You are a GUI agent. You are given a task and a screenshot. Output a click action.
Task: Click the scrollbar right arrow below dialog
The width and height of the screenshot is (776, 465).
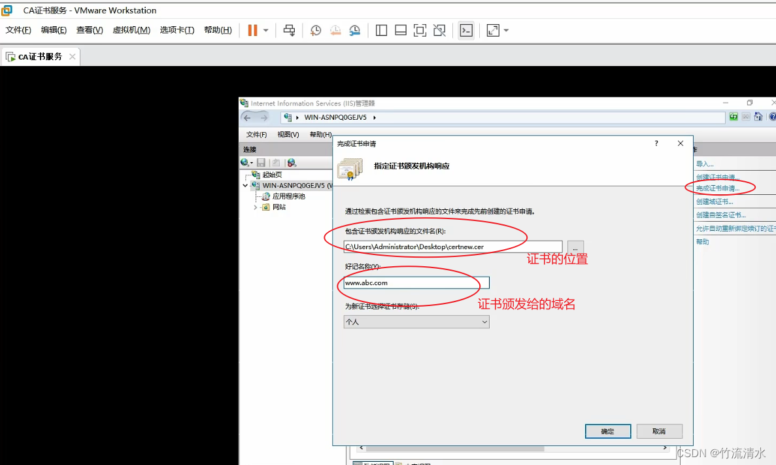[665, 448]
